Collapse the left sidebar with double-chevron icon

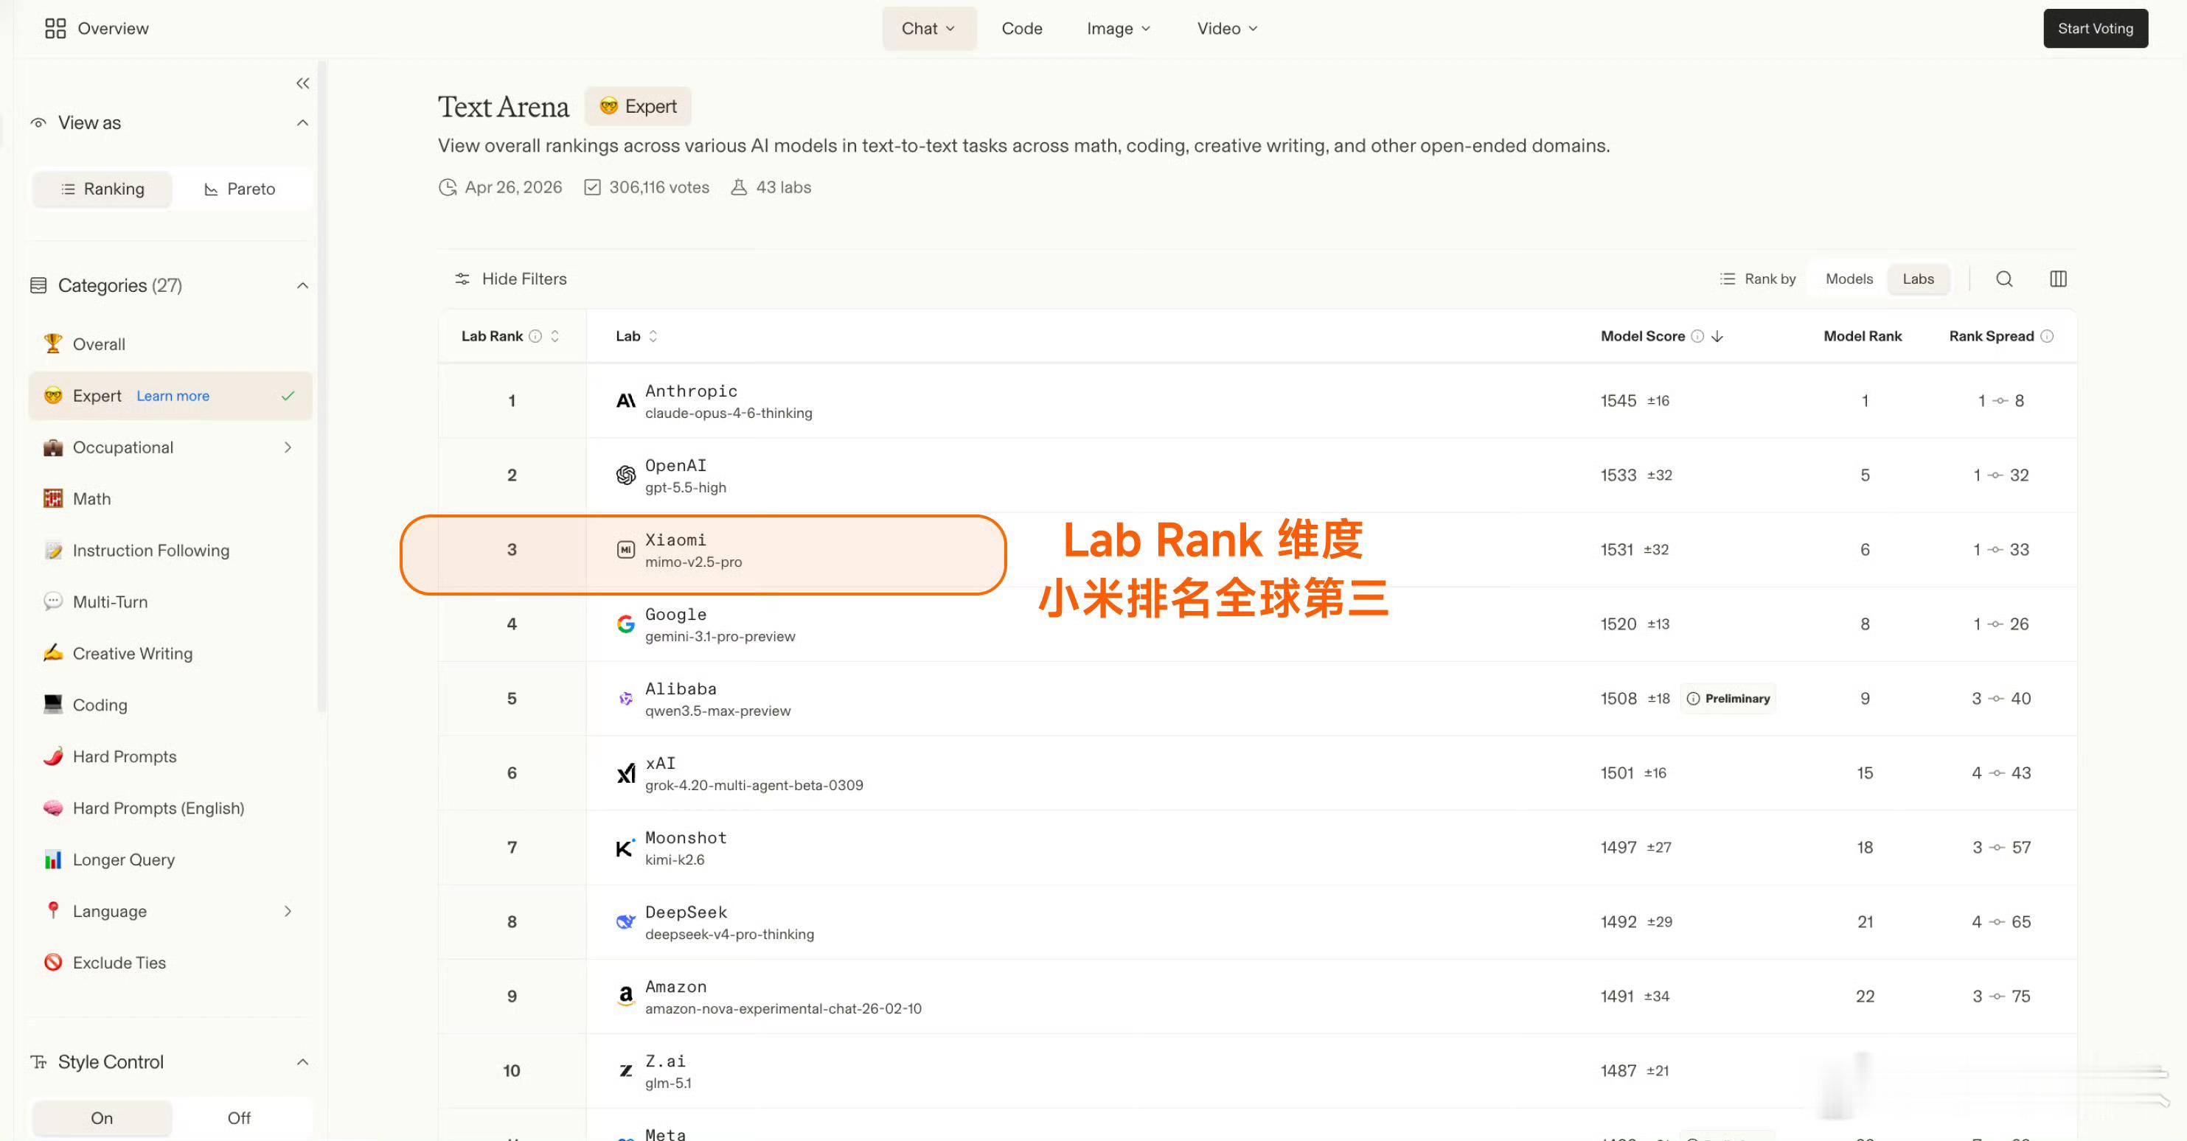[302, 83]
